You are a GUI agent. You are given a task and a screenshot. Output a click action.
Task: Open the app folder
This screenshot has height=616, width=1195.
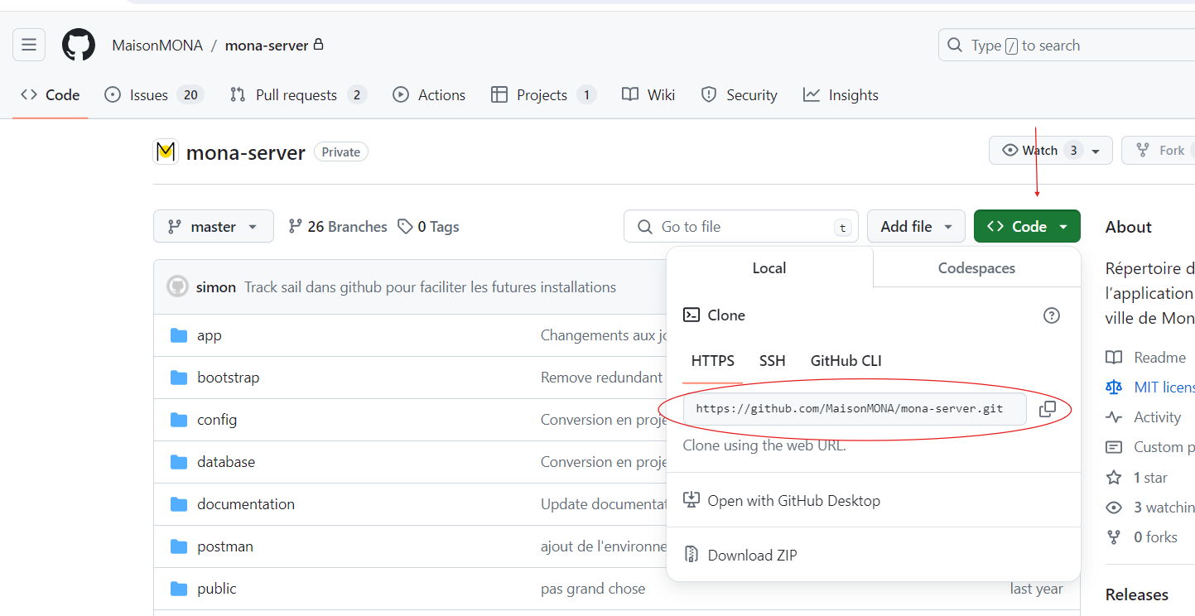coord(210,335)
